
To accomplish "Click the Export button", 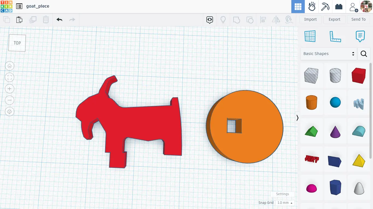I will tap(334, 19).
